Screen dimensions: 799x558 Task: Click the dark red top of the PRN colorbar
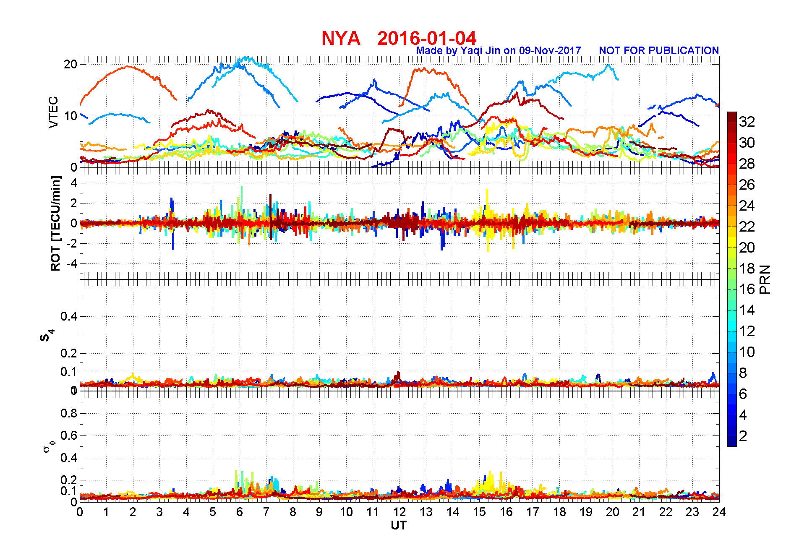coord(732,117)
